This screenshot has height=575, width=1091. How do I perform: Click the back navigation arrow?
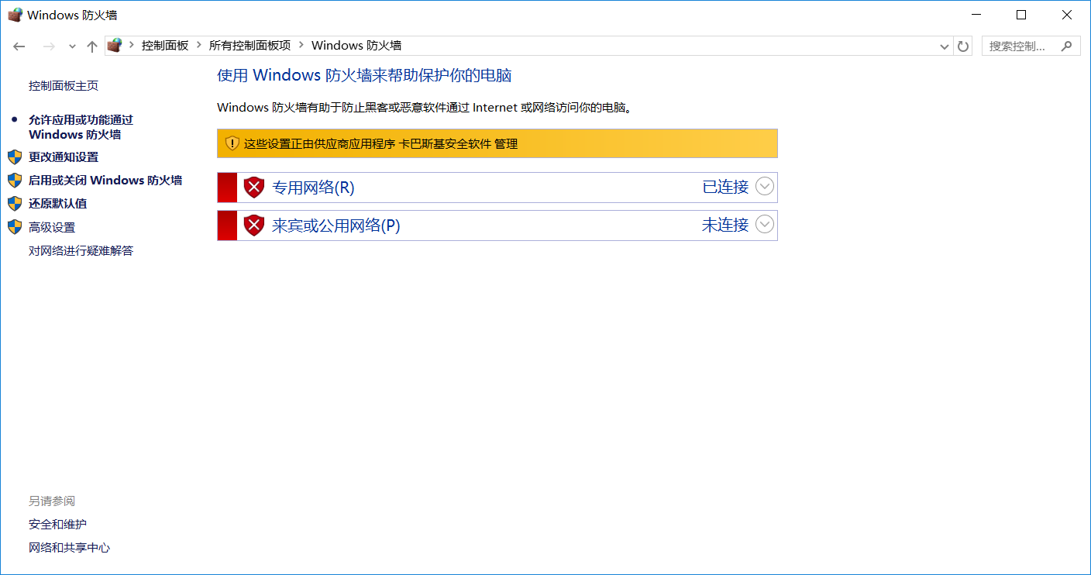tap(19, 46)
